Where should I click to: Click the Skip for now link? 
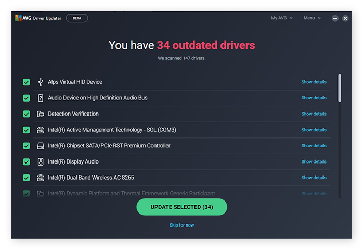coord(181,225)
